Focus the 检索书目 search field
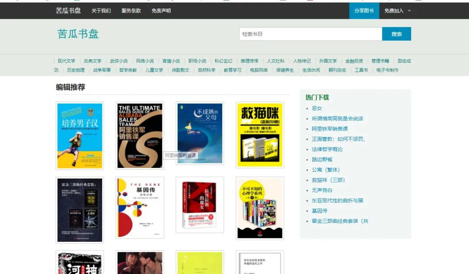This screenshot has width=469, height=274. click(310, 34)
